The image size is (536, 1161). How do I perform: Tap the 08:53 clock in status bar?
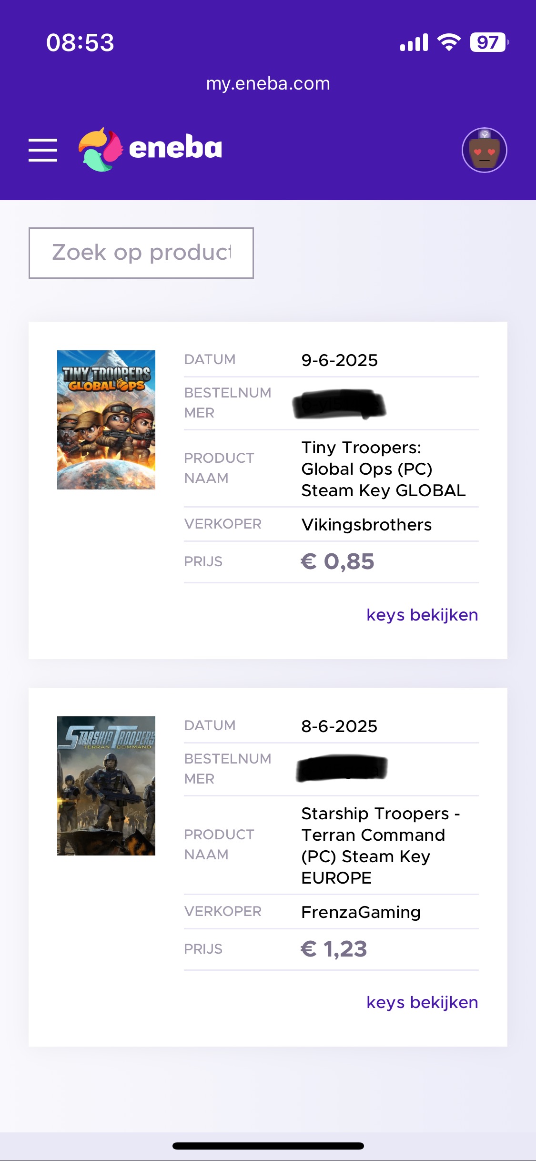[80, 42]
